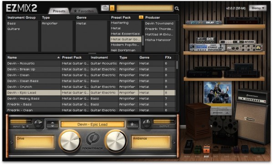Select preset Devin - Break Up
This screenshot has width=273, height=165.
click(x=91, y=69)
